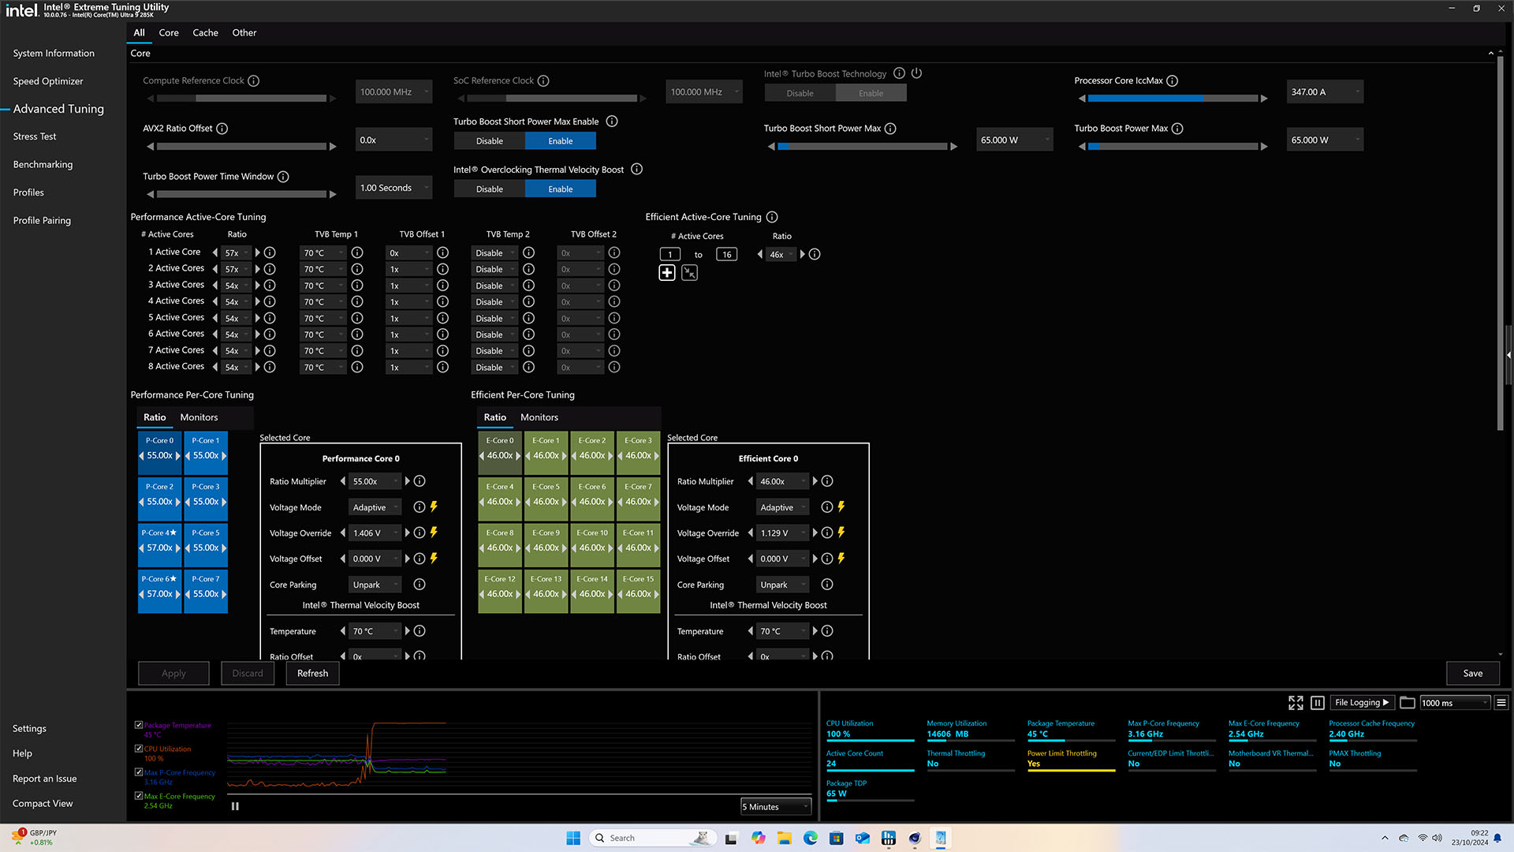This screenshot has width=1514, height=852.
Task: Open the graph 5 Minutes time range dropdown
Action: (776, 806)
